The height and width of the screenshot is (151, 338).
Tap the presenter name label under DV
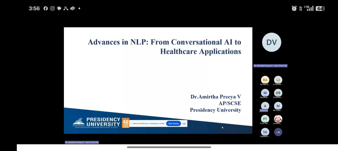click(x=270, y=66)
